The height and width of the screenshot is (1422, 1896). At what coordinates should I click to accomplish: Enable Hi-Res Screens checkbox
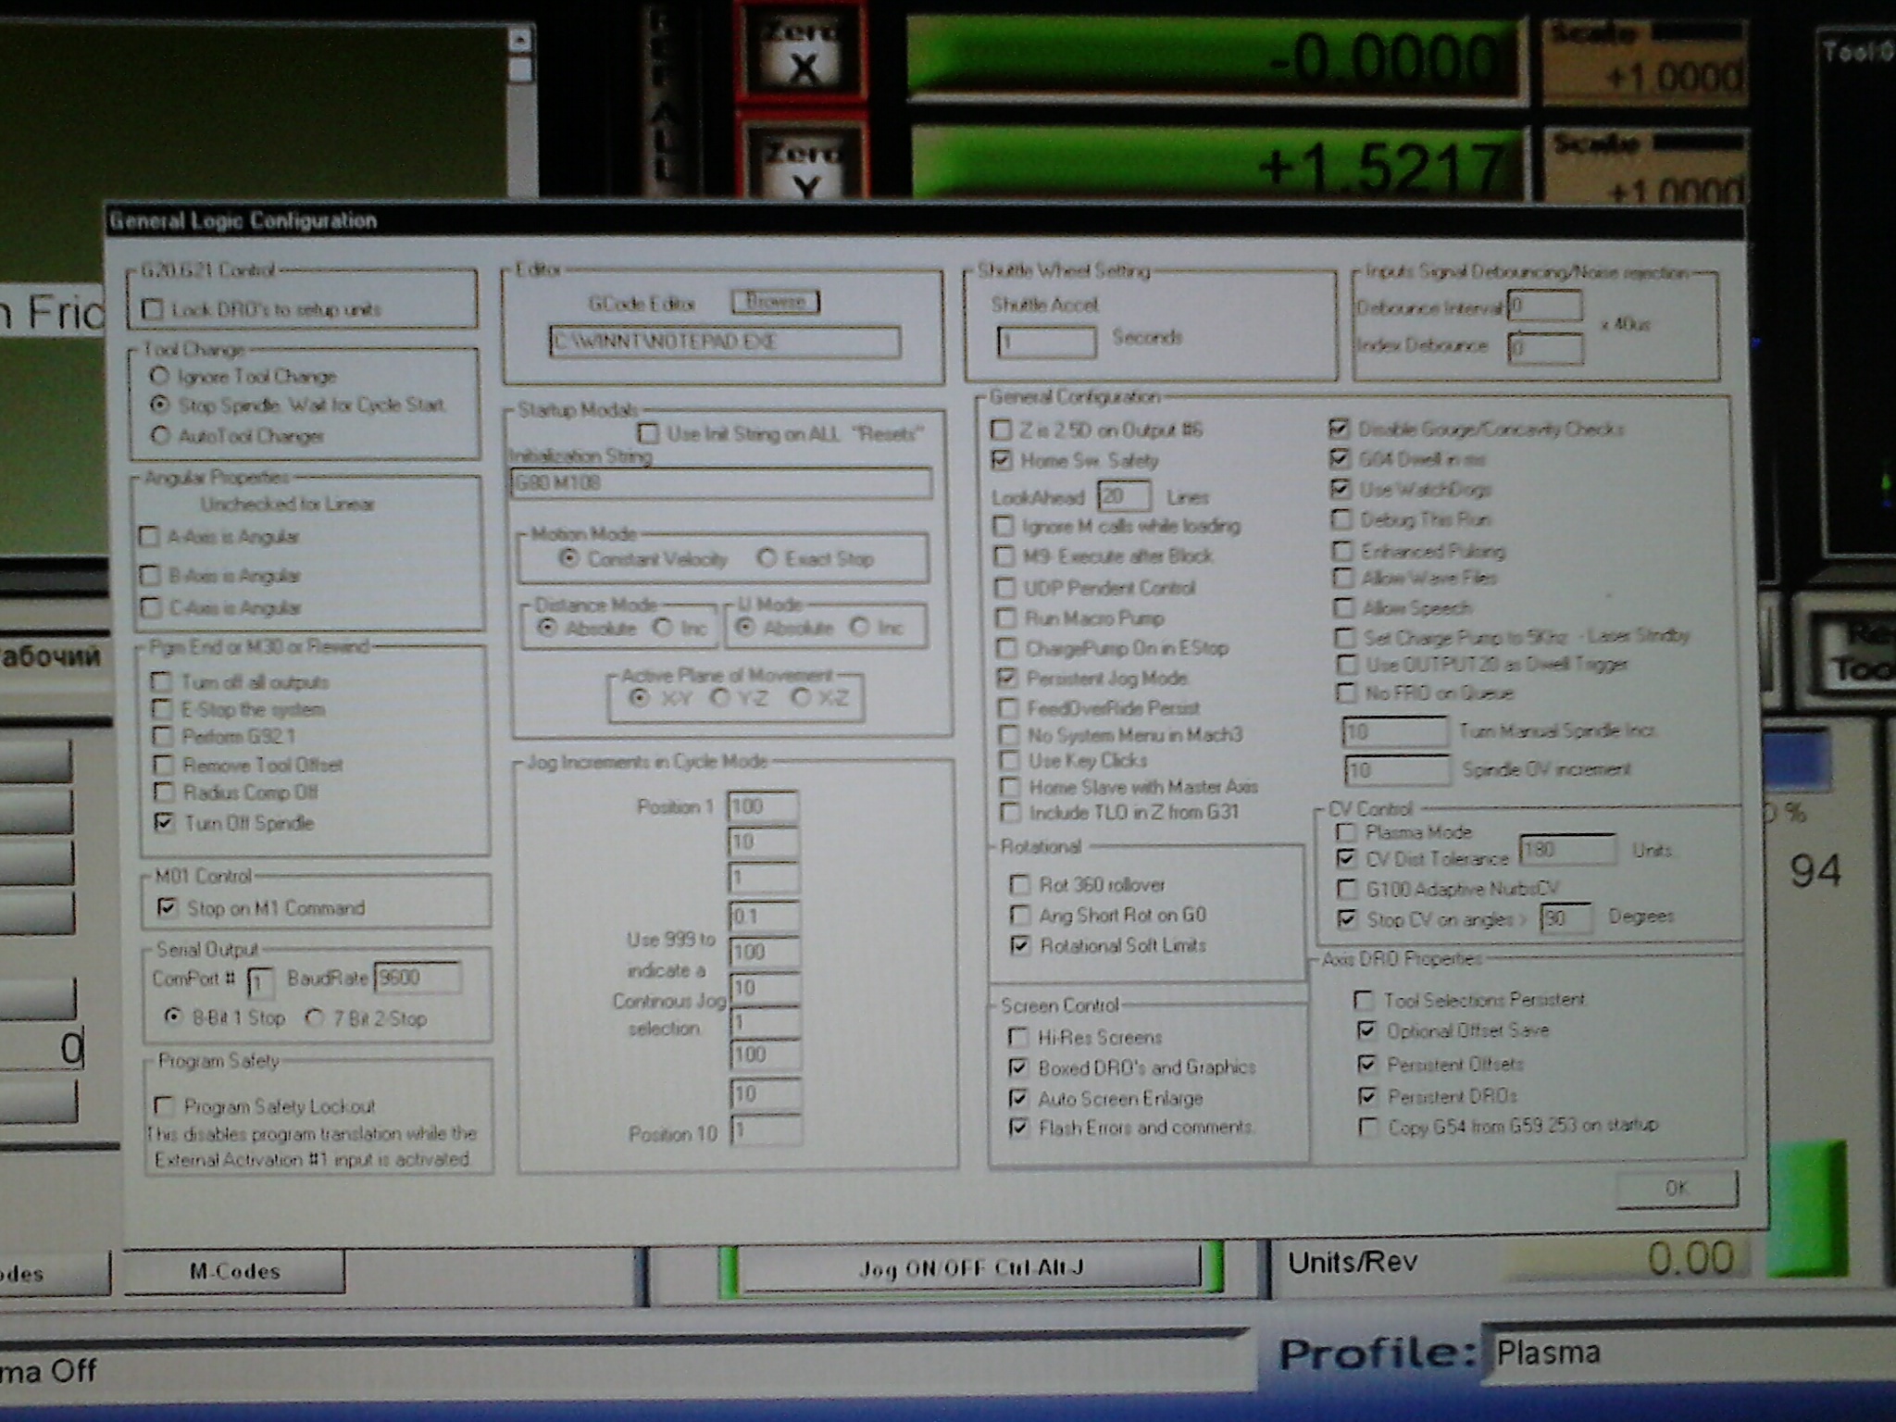1018,1037
